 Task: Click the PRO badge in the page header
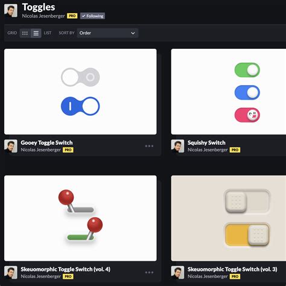coord(72,16)
